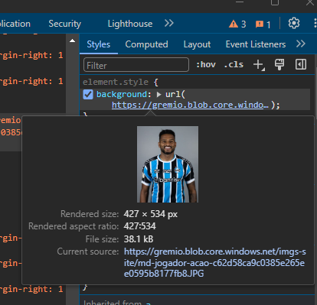317x305 pixels.
Task: Open the Lighthouse panel tab
Action: 130,24
